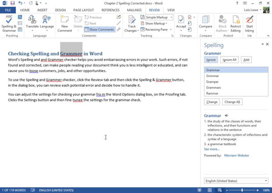Viewport: 272px width, 193px height.
Task: Toggle Show Comments button
Action: click(100, 29)
